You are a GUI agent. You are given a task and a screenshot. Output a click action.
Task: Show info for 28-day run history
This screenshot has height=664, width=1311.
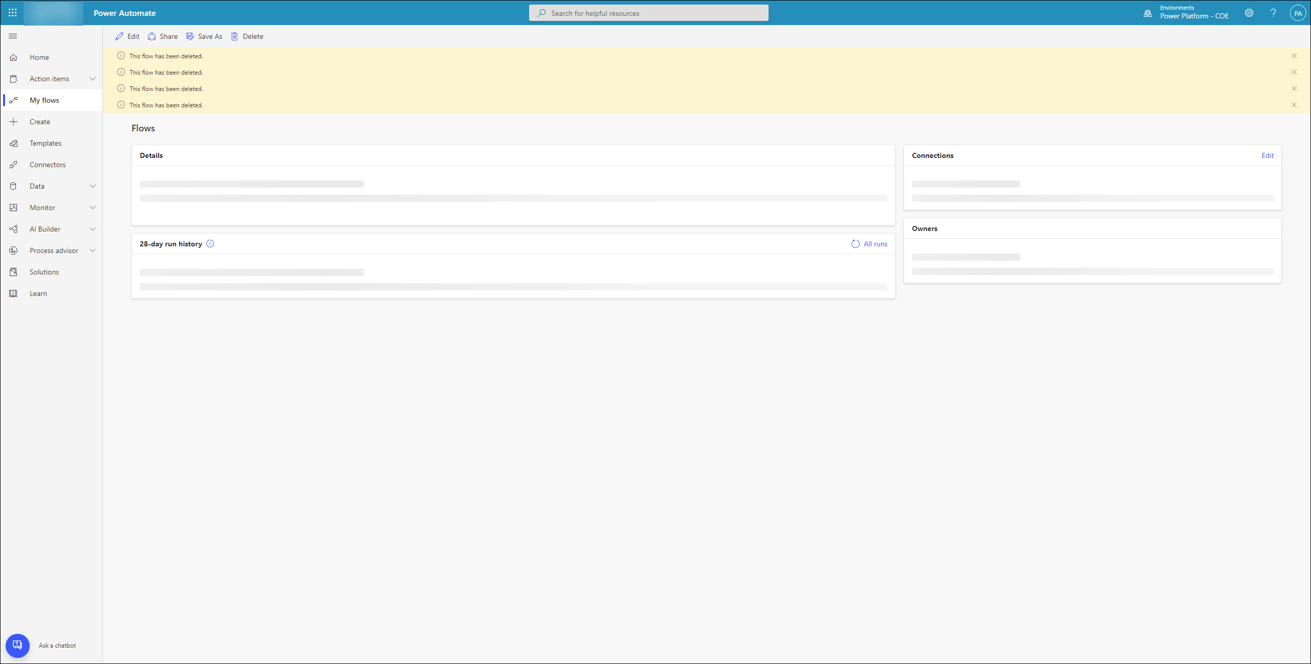[x=210, y=244]
